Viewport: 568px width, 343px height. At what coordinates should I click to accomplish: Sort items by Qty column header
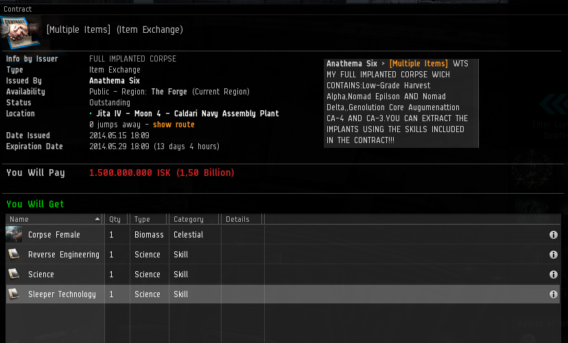click(x=117, y=219)
